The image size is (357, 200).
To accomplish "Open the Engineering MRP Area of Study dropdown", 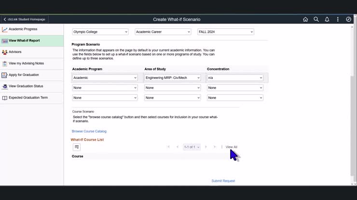I will click(172, 77).
